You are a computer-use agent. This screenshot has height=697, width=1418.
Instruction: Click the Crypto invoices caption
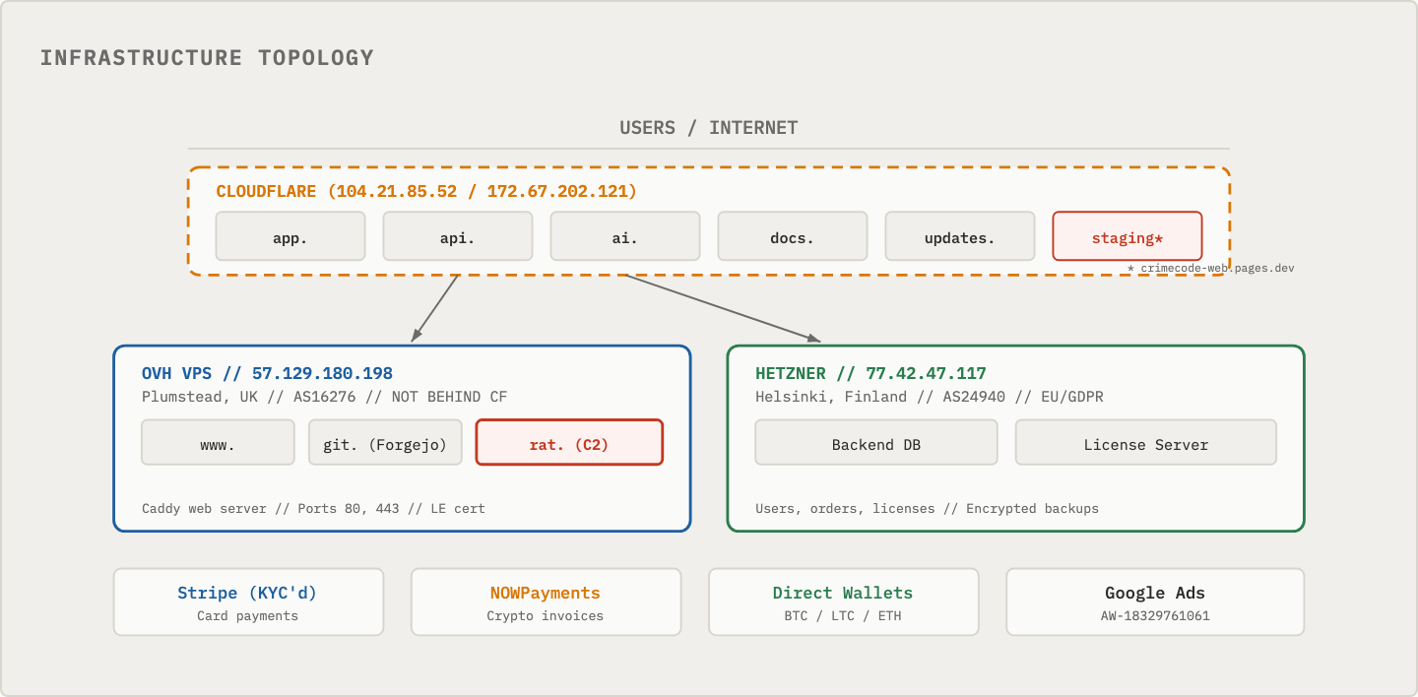tap(546, 616)
